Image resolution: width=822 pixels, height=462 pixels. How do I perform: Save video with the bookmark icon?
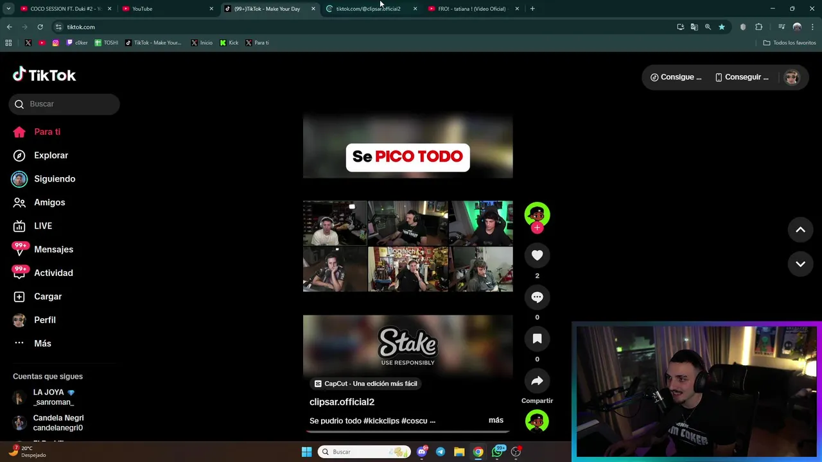click(537, 339)
